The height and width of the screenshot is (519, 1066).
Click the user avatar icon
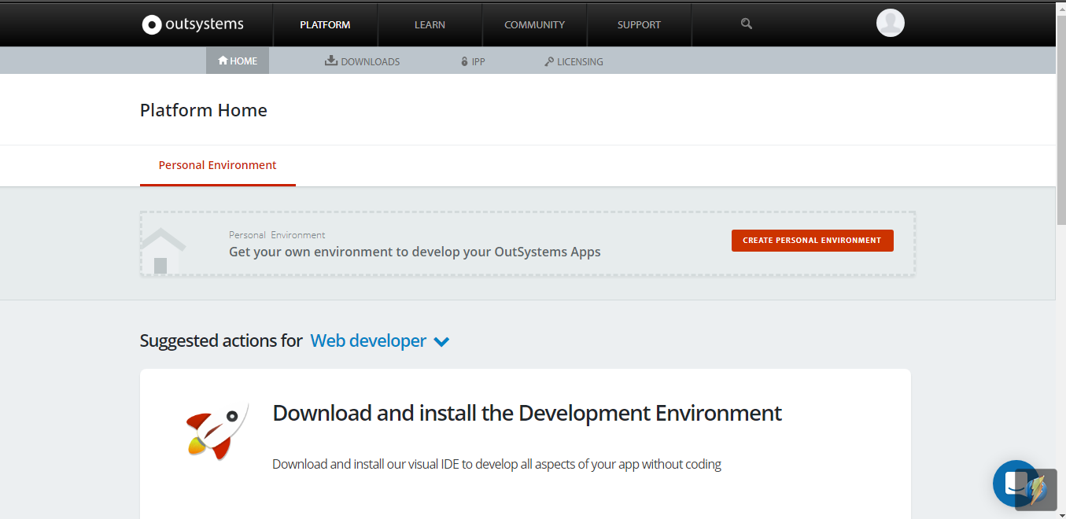tap(890, 23)
